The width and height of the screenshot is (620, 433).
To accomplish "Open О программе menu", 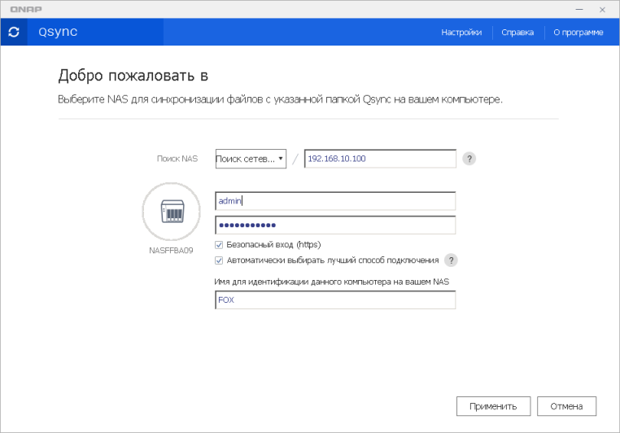I will click(x=578, y=33).
